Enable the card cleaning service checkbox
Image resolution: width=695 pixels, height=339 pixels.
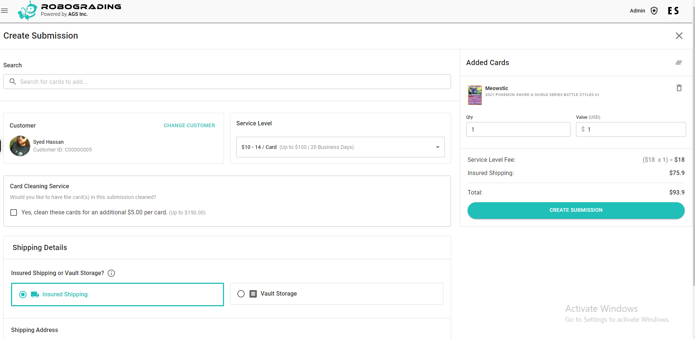tap(14, 213)
